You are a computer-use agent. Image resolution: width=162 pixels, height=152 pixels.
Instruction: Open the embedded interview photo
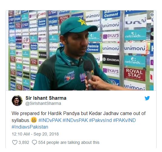click(x=81, y=50)
